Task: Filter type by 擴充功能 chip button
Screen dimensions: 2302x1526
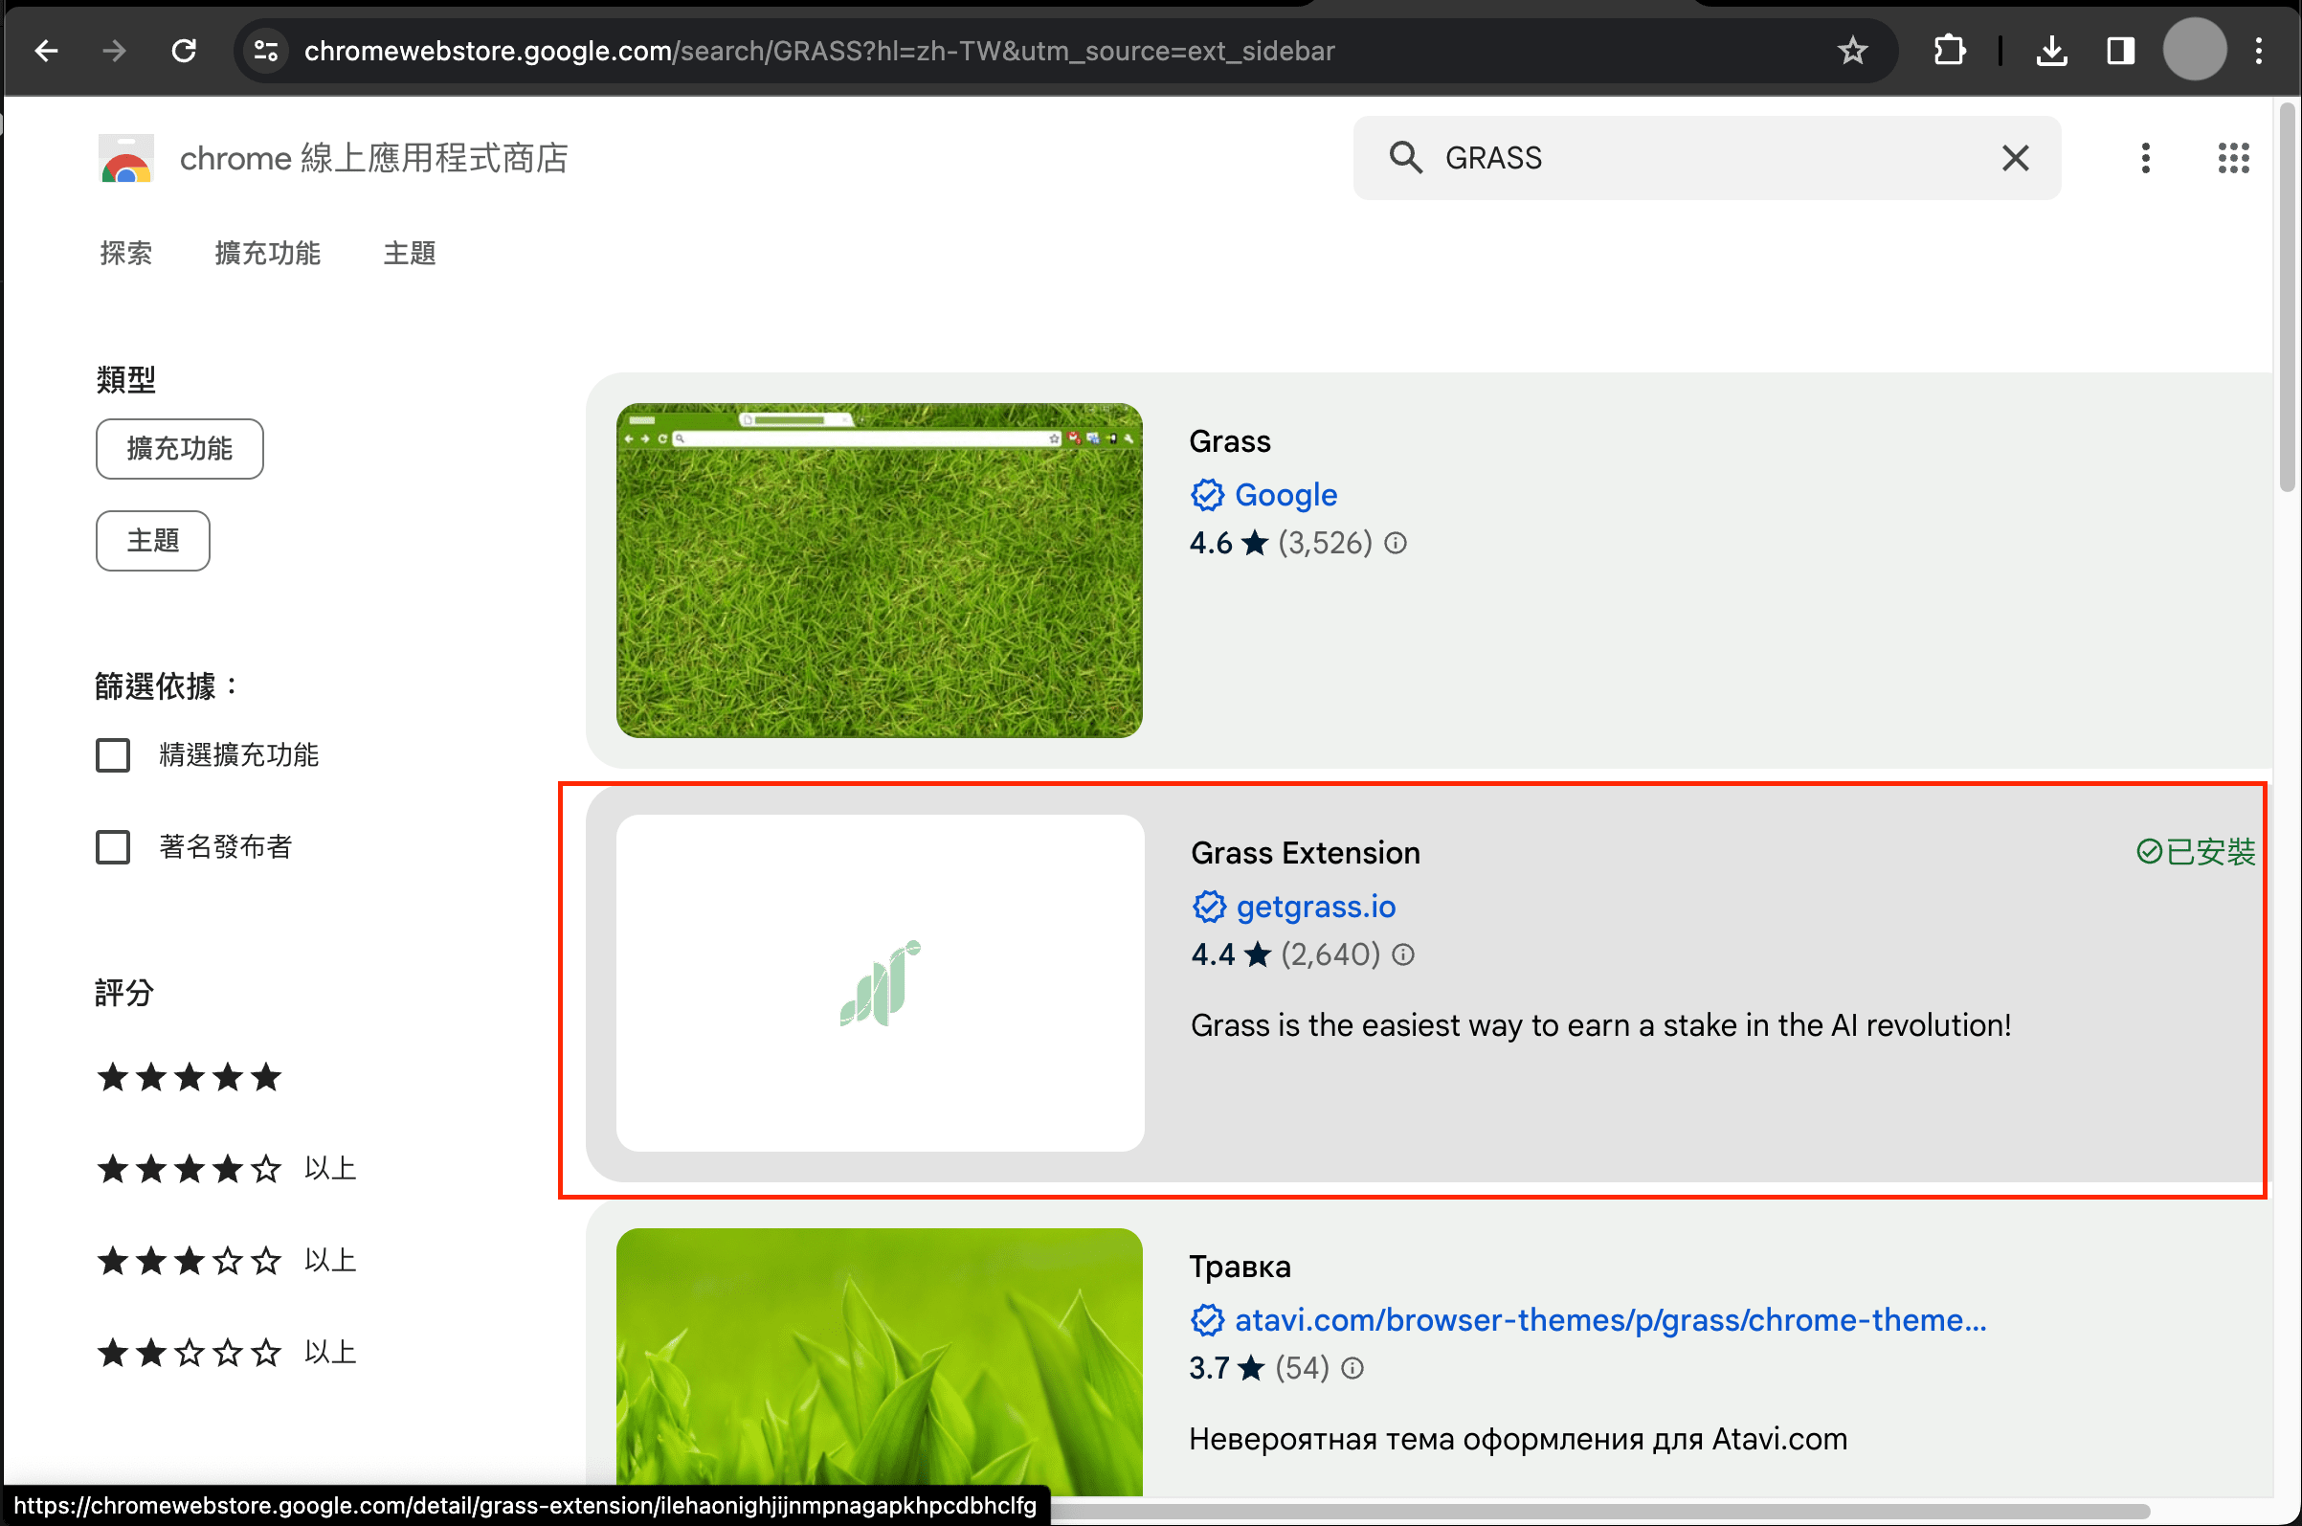Action: pyautogui.click(x=180, y=449)
